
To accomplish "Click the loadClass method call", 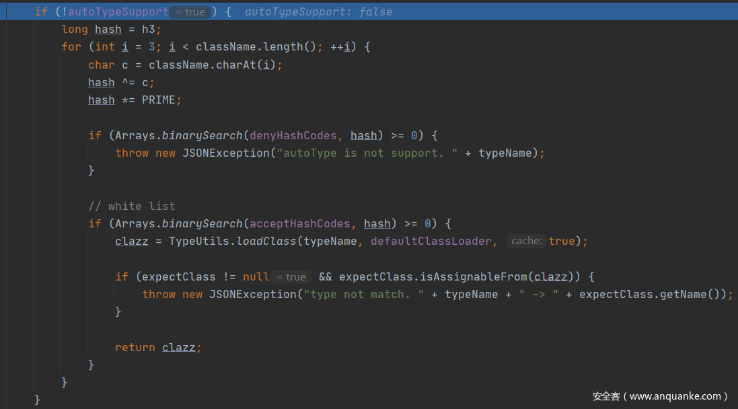I will tap(266, 241).
